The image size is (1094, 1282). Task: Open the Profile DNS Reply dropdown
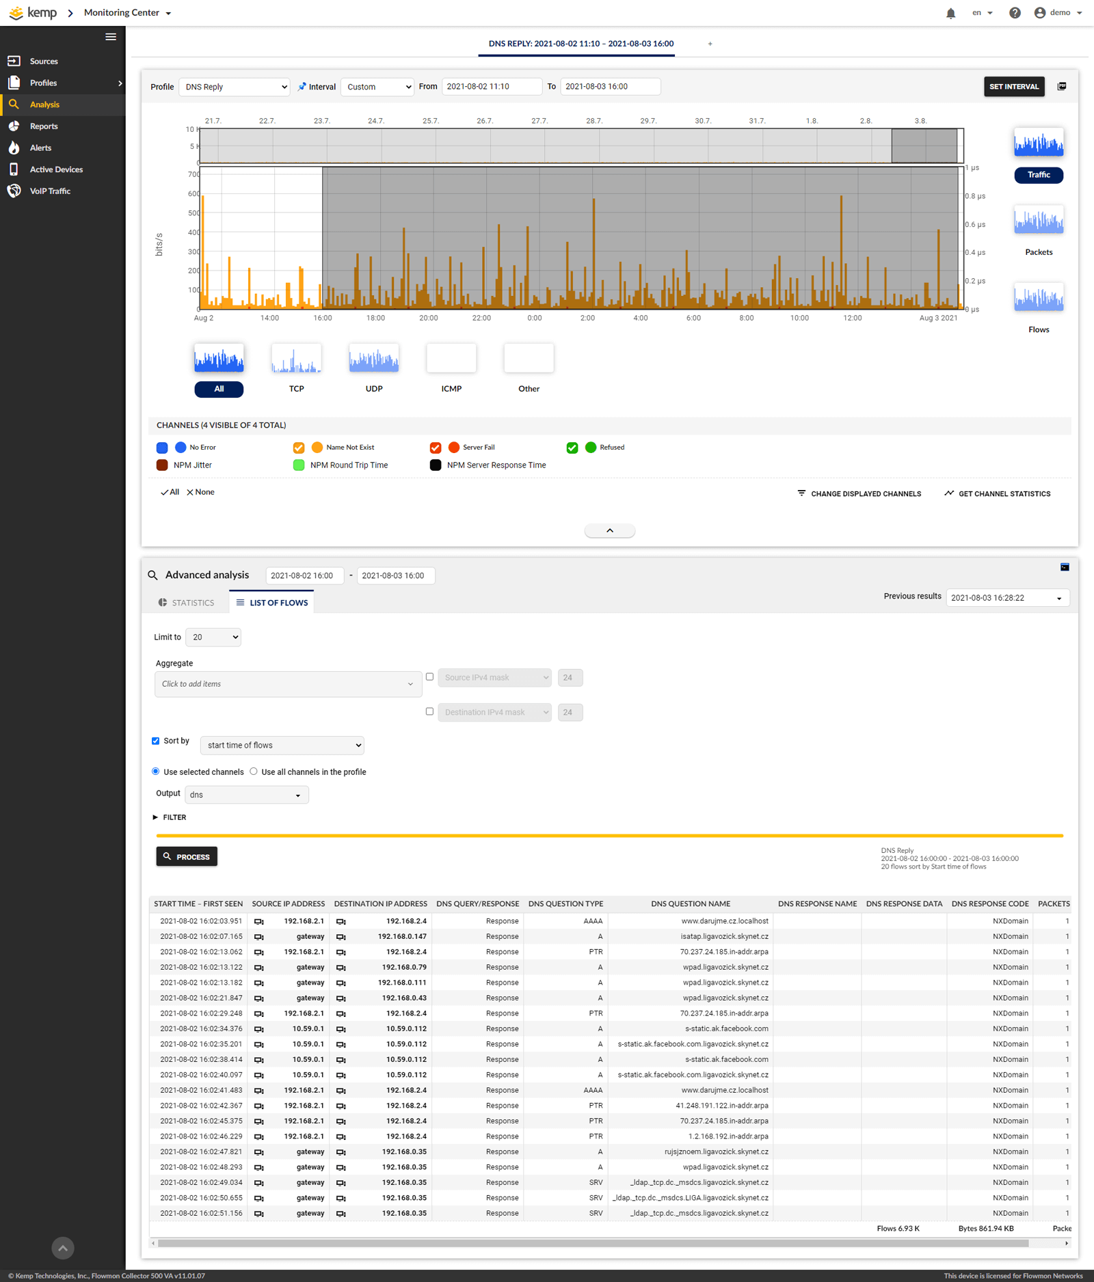235,87
